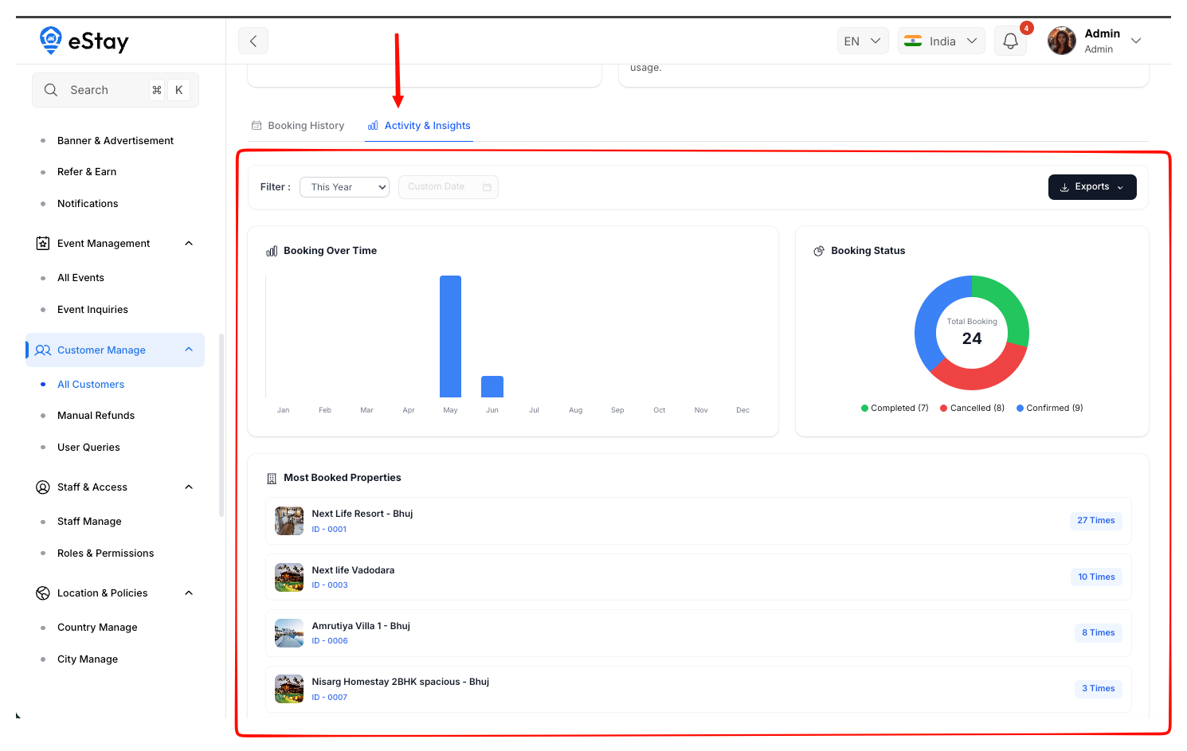The height and width of the screenshot is (751, 1187).
Task: Open User Queries page
Action: 88,448
